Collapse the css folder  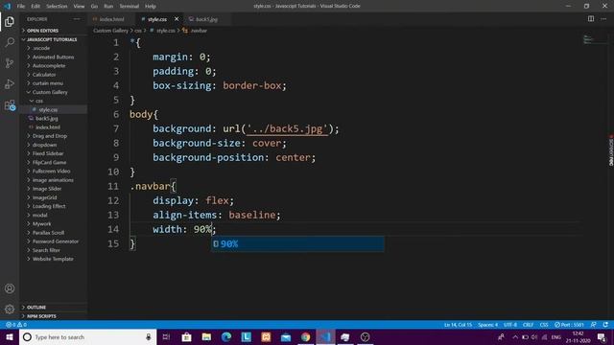39,101
